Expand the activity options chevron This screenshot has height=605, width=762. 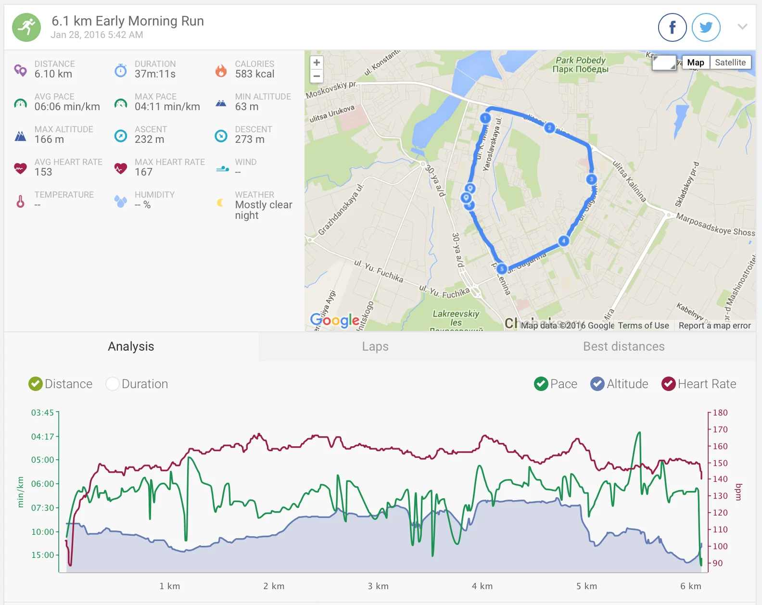[x=742, y=27]
